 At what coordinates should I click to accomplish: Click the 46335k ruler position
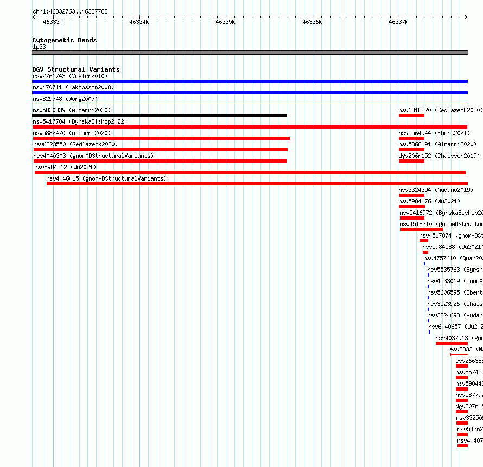pyautogui.click(x=225, y=22)
